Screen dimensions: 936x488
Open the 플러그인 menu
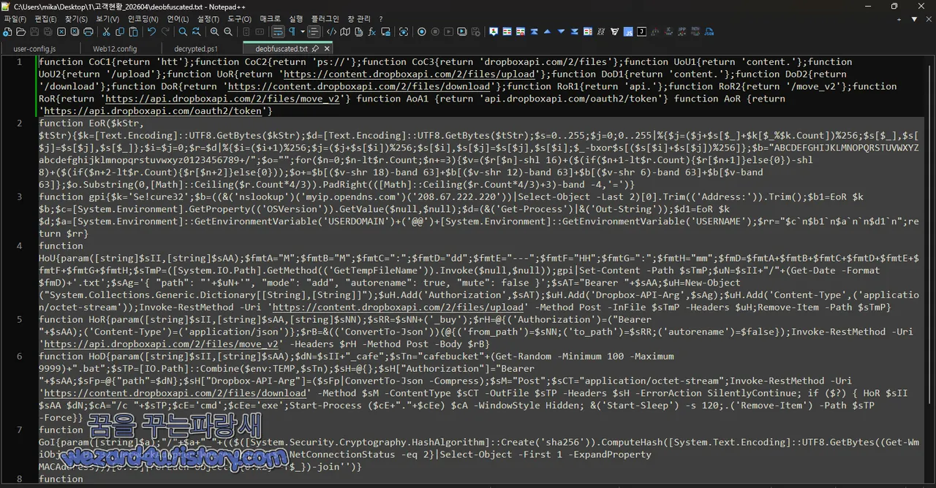click(x=325, y=19)
